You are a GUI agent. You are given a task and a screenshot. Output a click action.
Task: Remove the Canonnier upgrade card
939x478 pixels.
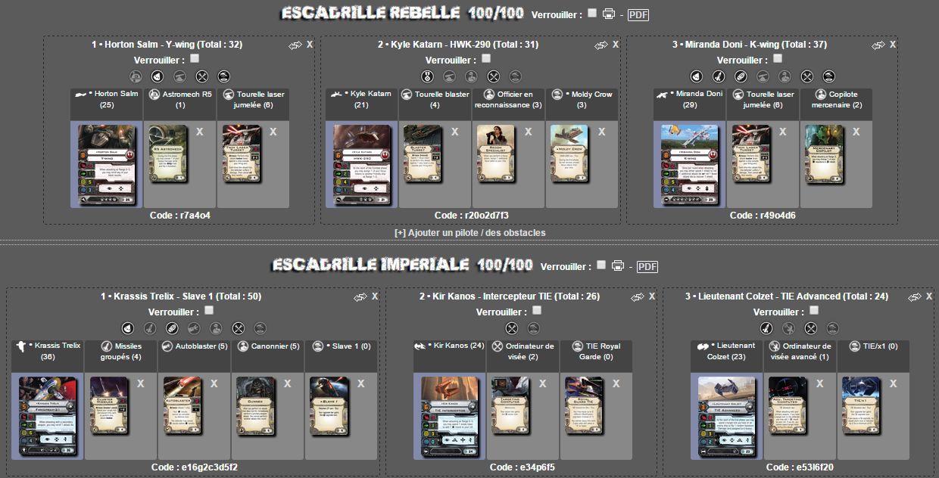click(x=288, y=383)
